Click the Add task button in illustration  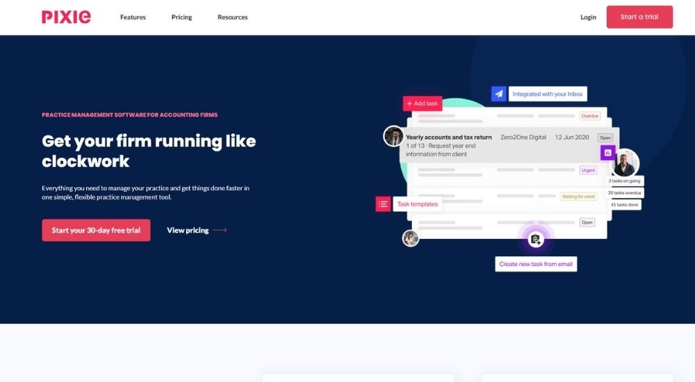click(x=423, y=103)
